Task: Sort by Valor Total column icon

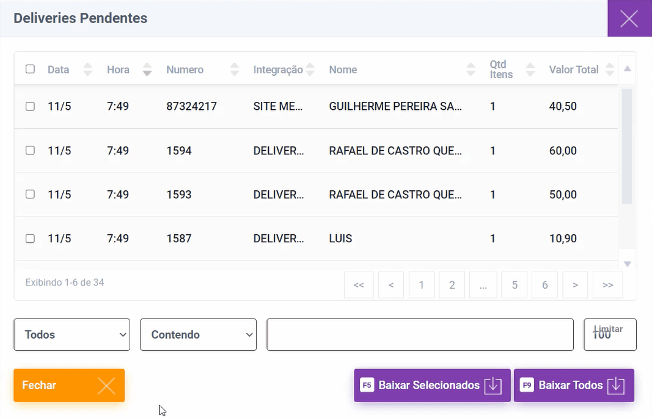Action: click(x=609, y=70)
